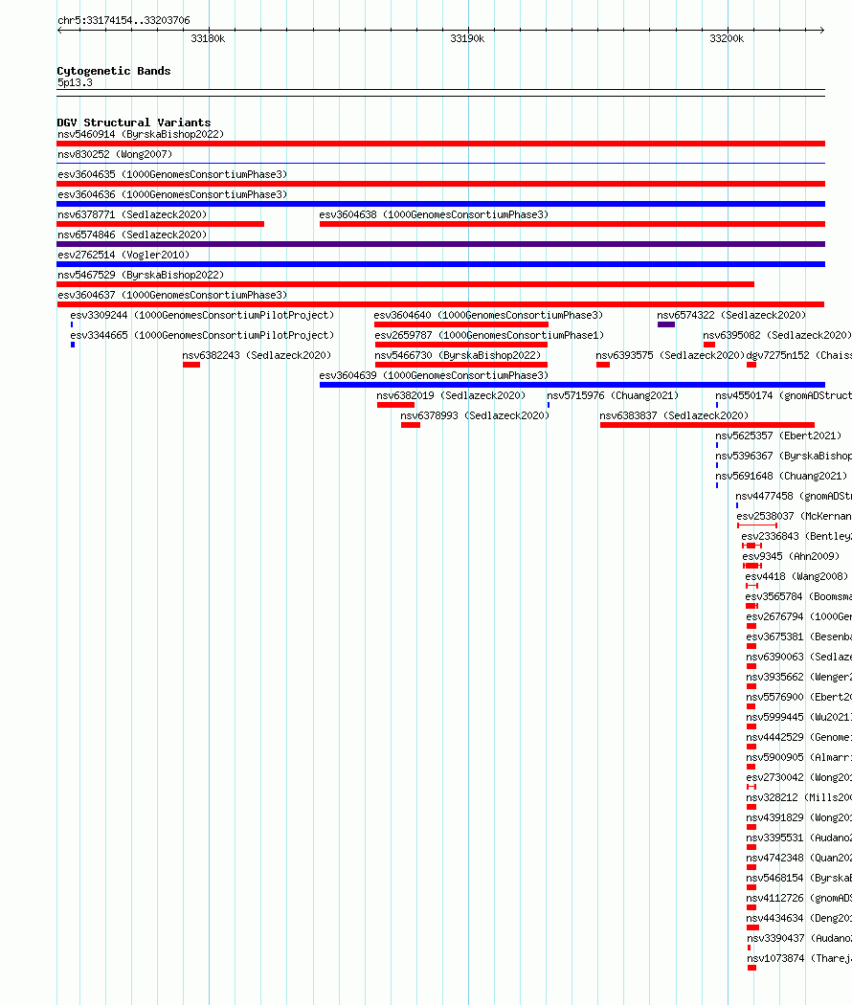Screen dimensions: 852x1005
Task: Click the red bar under nsv6378993
Action: [x=411, y=425]
